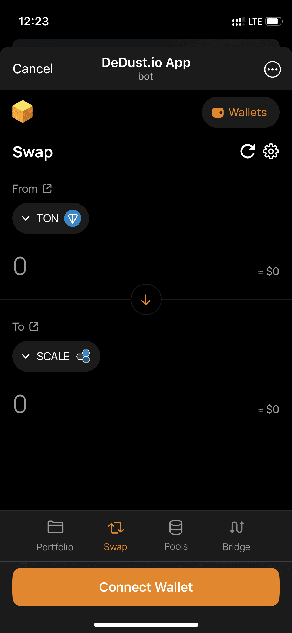Expand the SCALE token selector
Image resolution: width=292 pixels, height=633 pixels.
56,356
